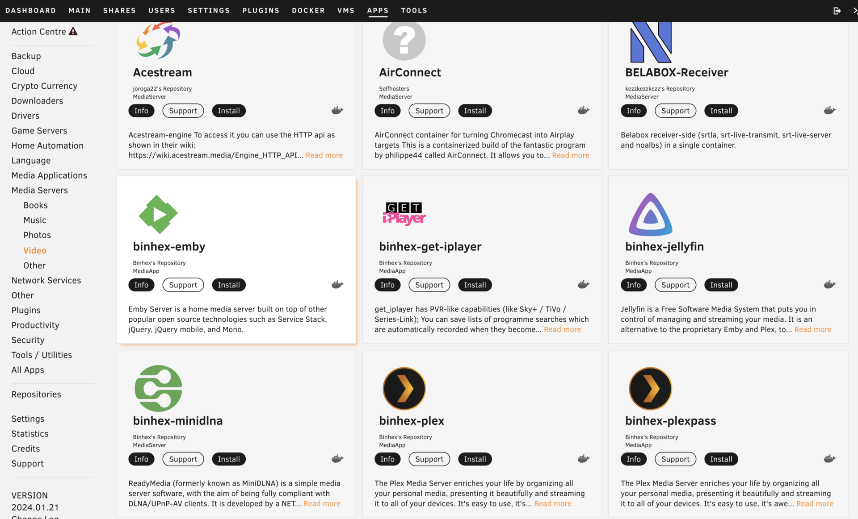Click Docker icon on binhex-emby card
Viewport: 858px width, 519px height.
(337, 284)
